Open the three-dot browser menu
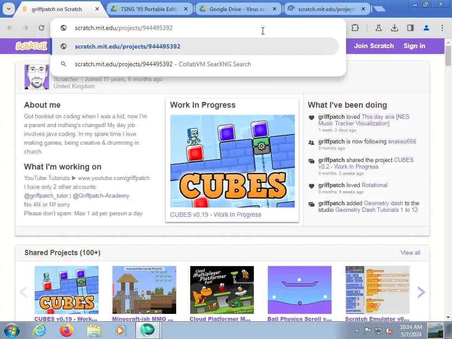Screen dimensions: 452x339 [442, 28]
